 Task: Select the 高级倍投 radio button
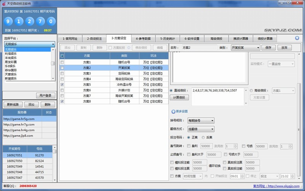point(251,91)
